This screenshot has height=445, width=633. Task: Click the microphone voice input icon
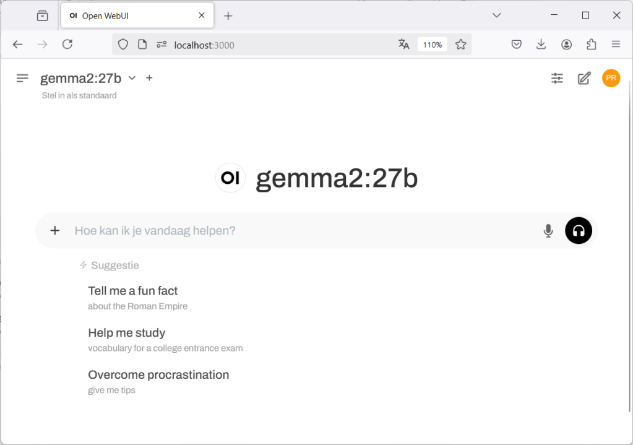click(x=548, y=231)
